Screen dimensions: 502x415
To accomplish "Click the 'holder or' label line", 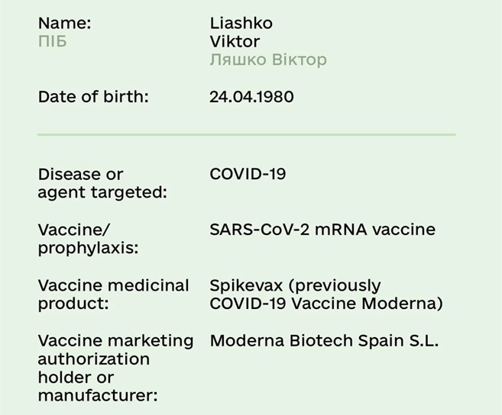I will [76, 378].
